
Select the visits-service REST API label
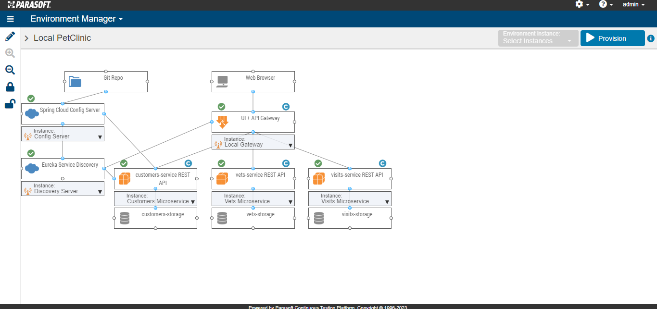(x=357, y=175)
